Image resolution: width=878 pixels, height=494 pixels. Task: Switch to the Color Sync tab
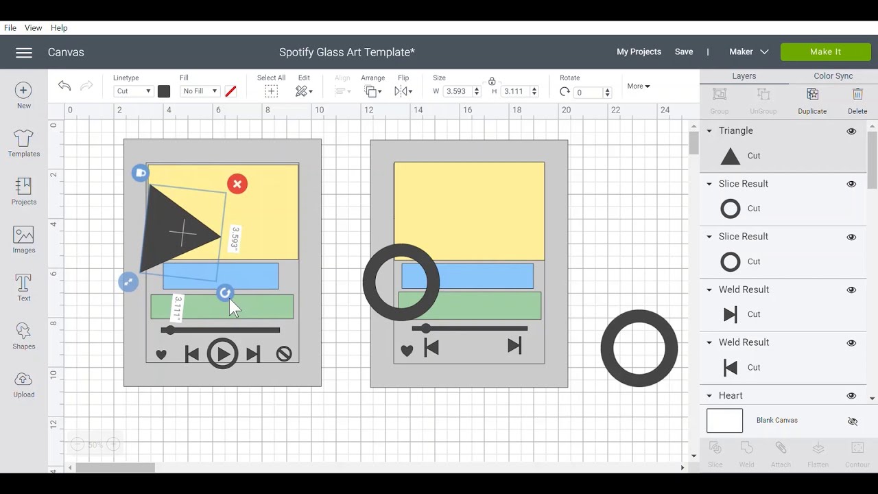833,76
